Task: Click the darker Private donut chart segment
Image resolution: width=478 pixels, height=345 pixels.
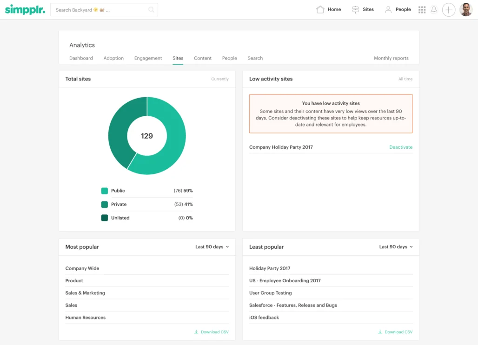Action: pos(118,129)
